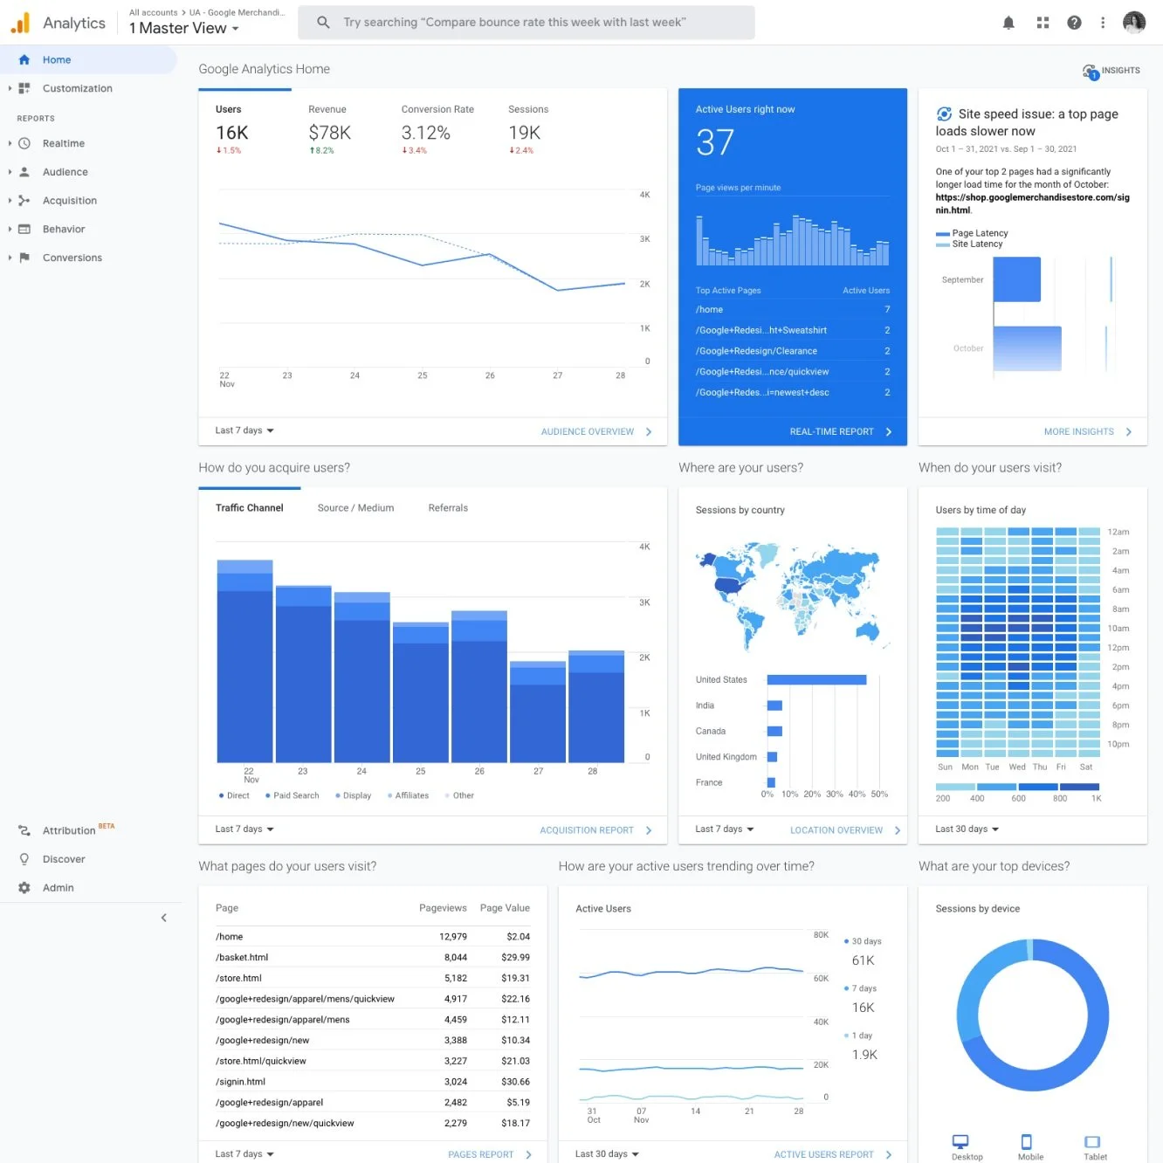Click the /home row under Top Active Pages
Viewport: 1163px width, 1163px height.
click(793, 309)
